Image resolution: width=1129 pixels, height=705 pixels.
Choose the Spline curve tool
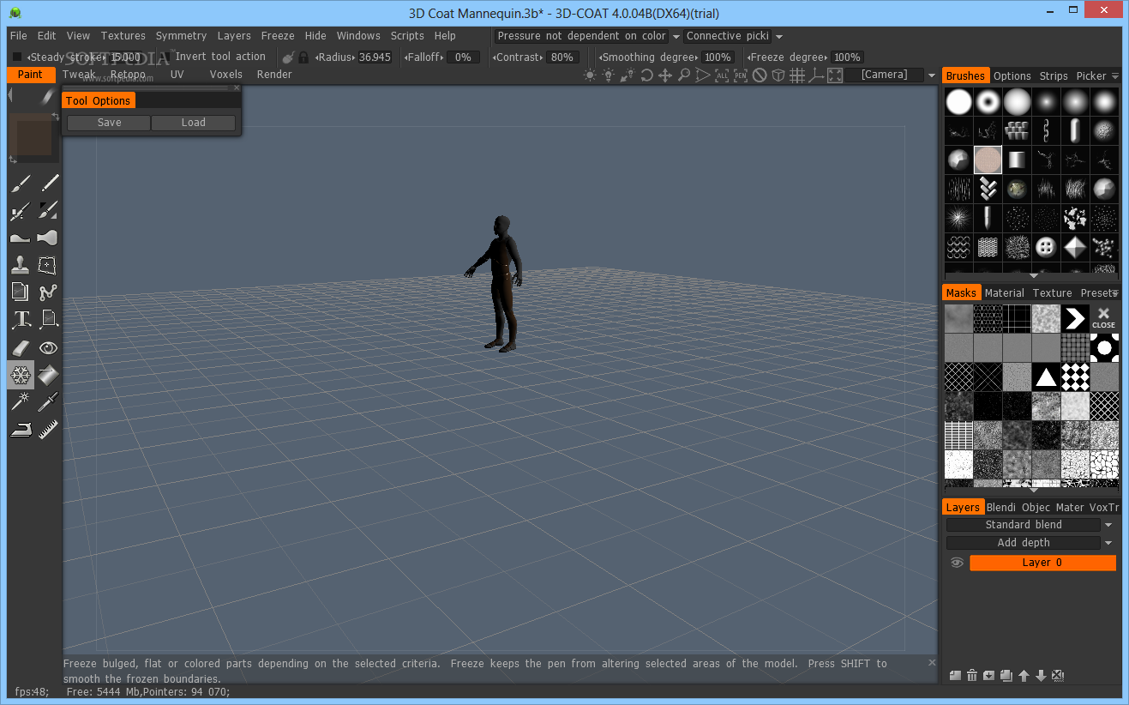click(x=49, y=292)
